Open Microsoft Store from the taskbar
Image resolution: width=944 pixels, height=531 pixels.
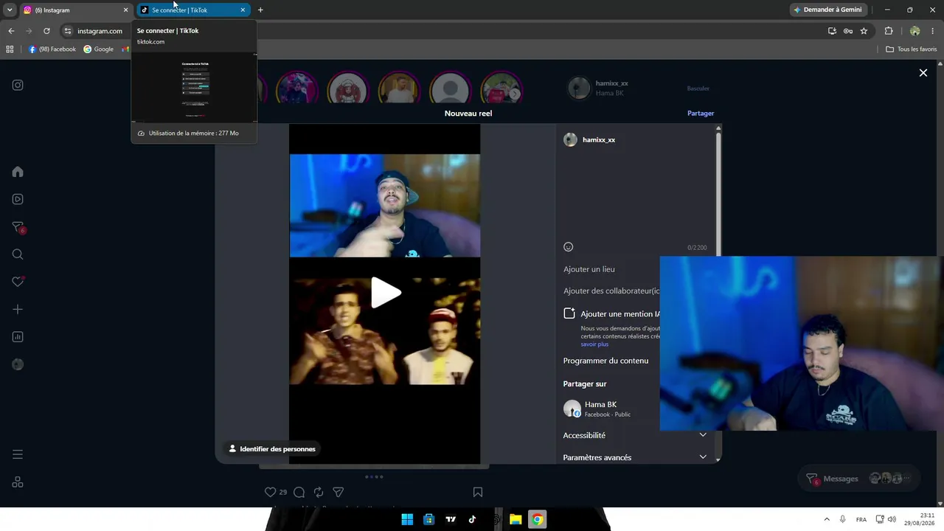coord(428,519)
